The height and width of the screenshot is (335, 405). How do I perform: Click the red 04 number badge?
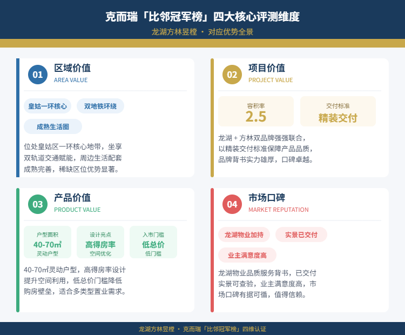click(x=232, y=204)
